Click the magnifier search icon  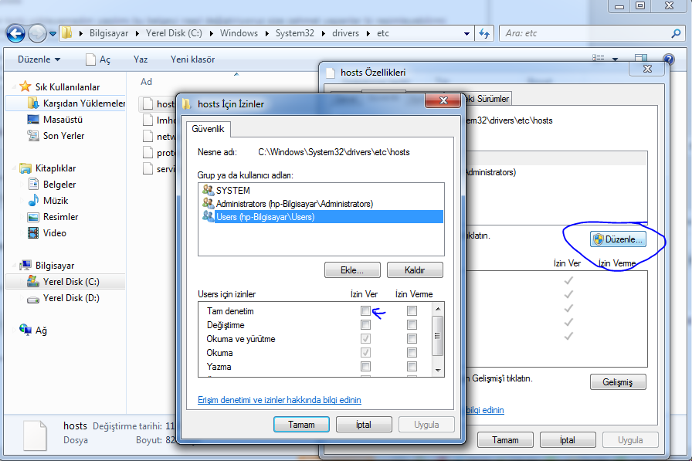(x=676, y=33)
